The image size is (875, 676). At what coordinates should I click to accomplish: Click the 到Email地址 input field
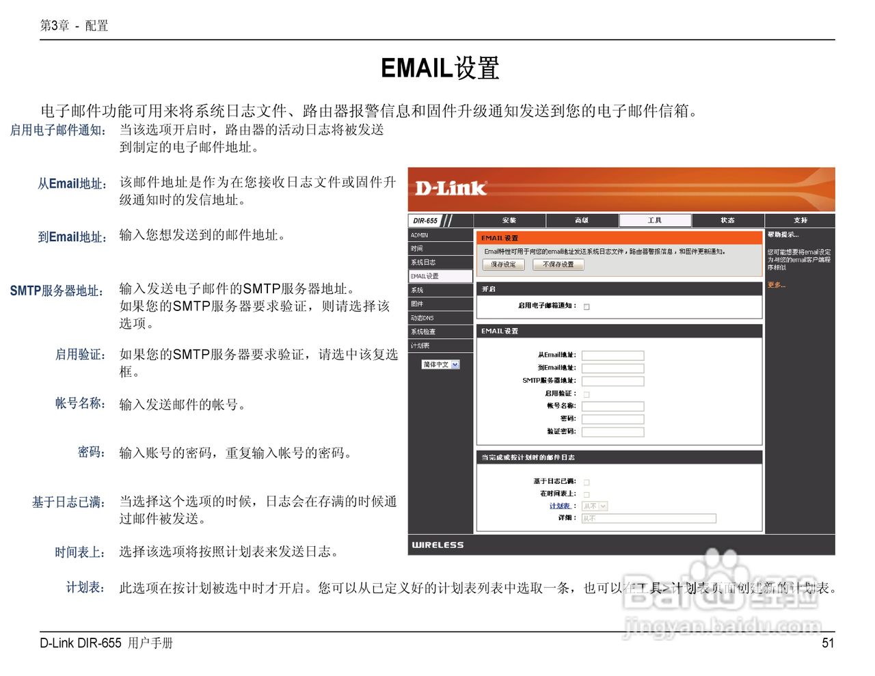[612, 368]
